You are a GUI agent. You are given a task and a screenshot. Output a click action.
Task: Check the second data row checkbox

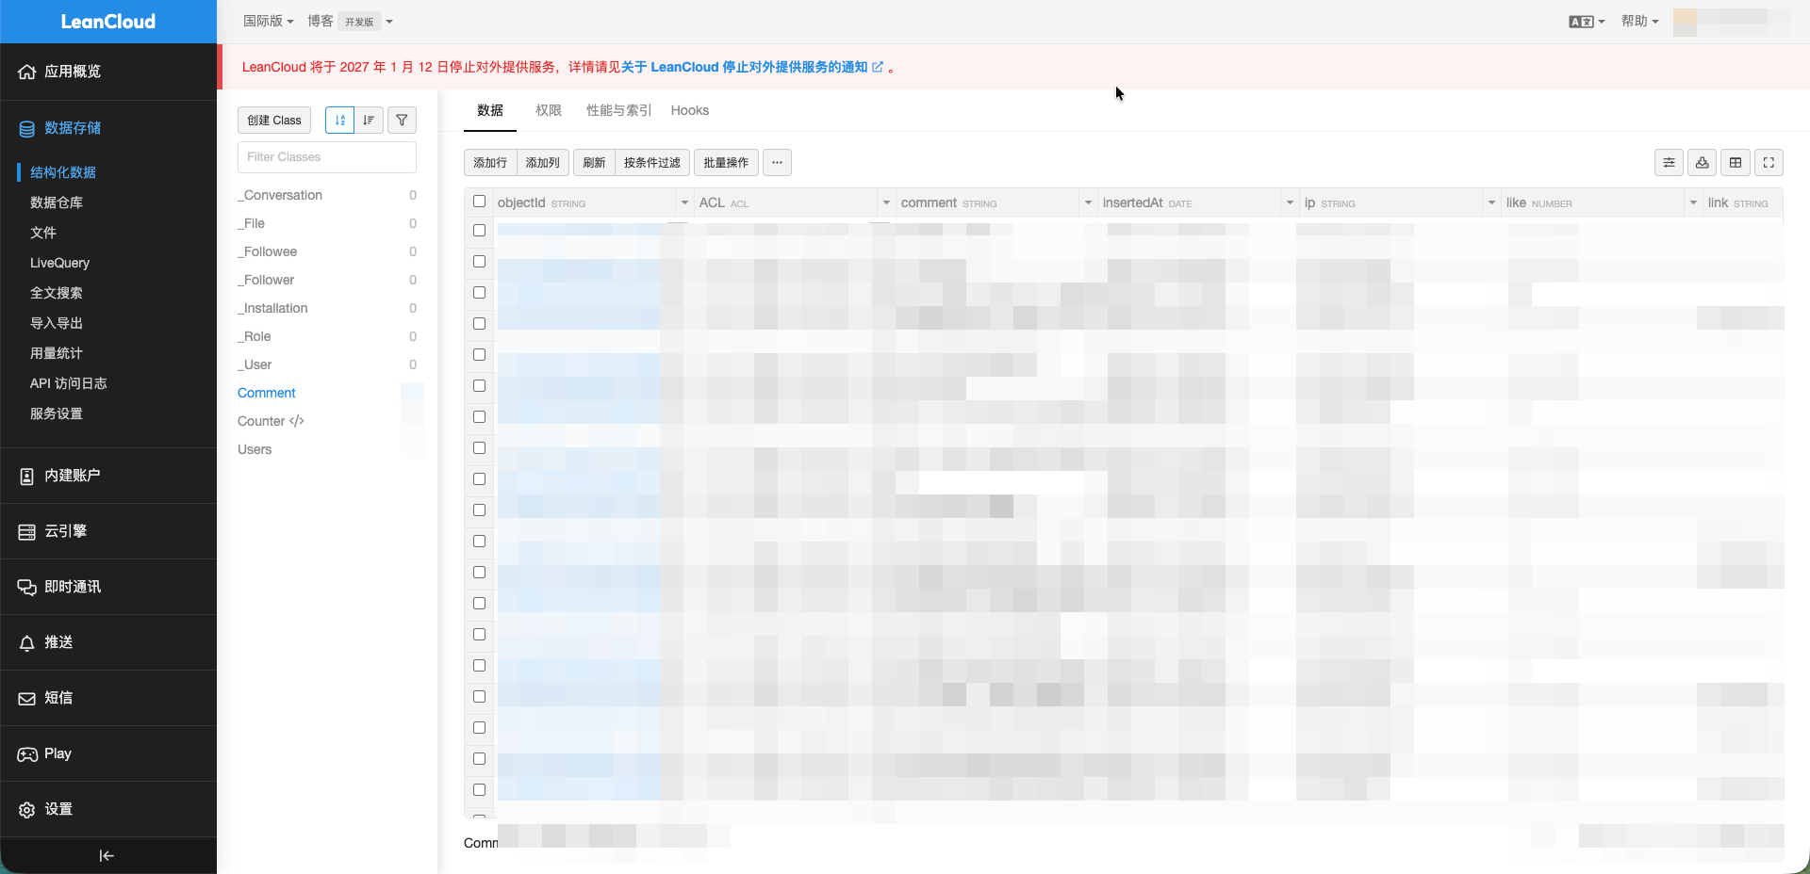point(479,262)
